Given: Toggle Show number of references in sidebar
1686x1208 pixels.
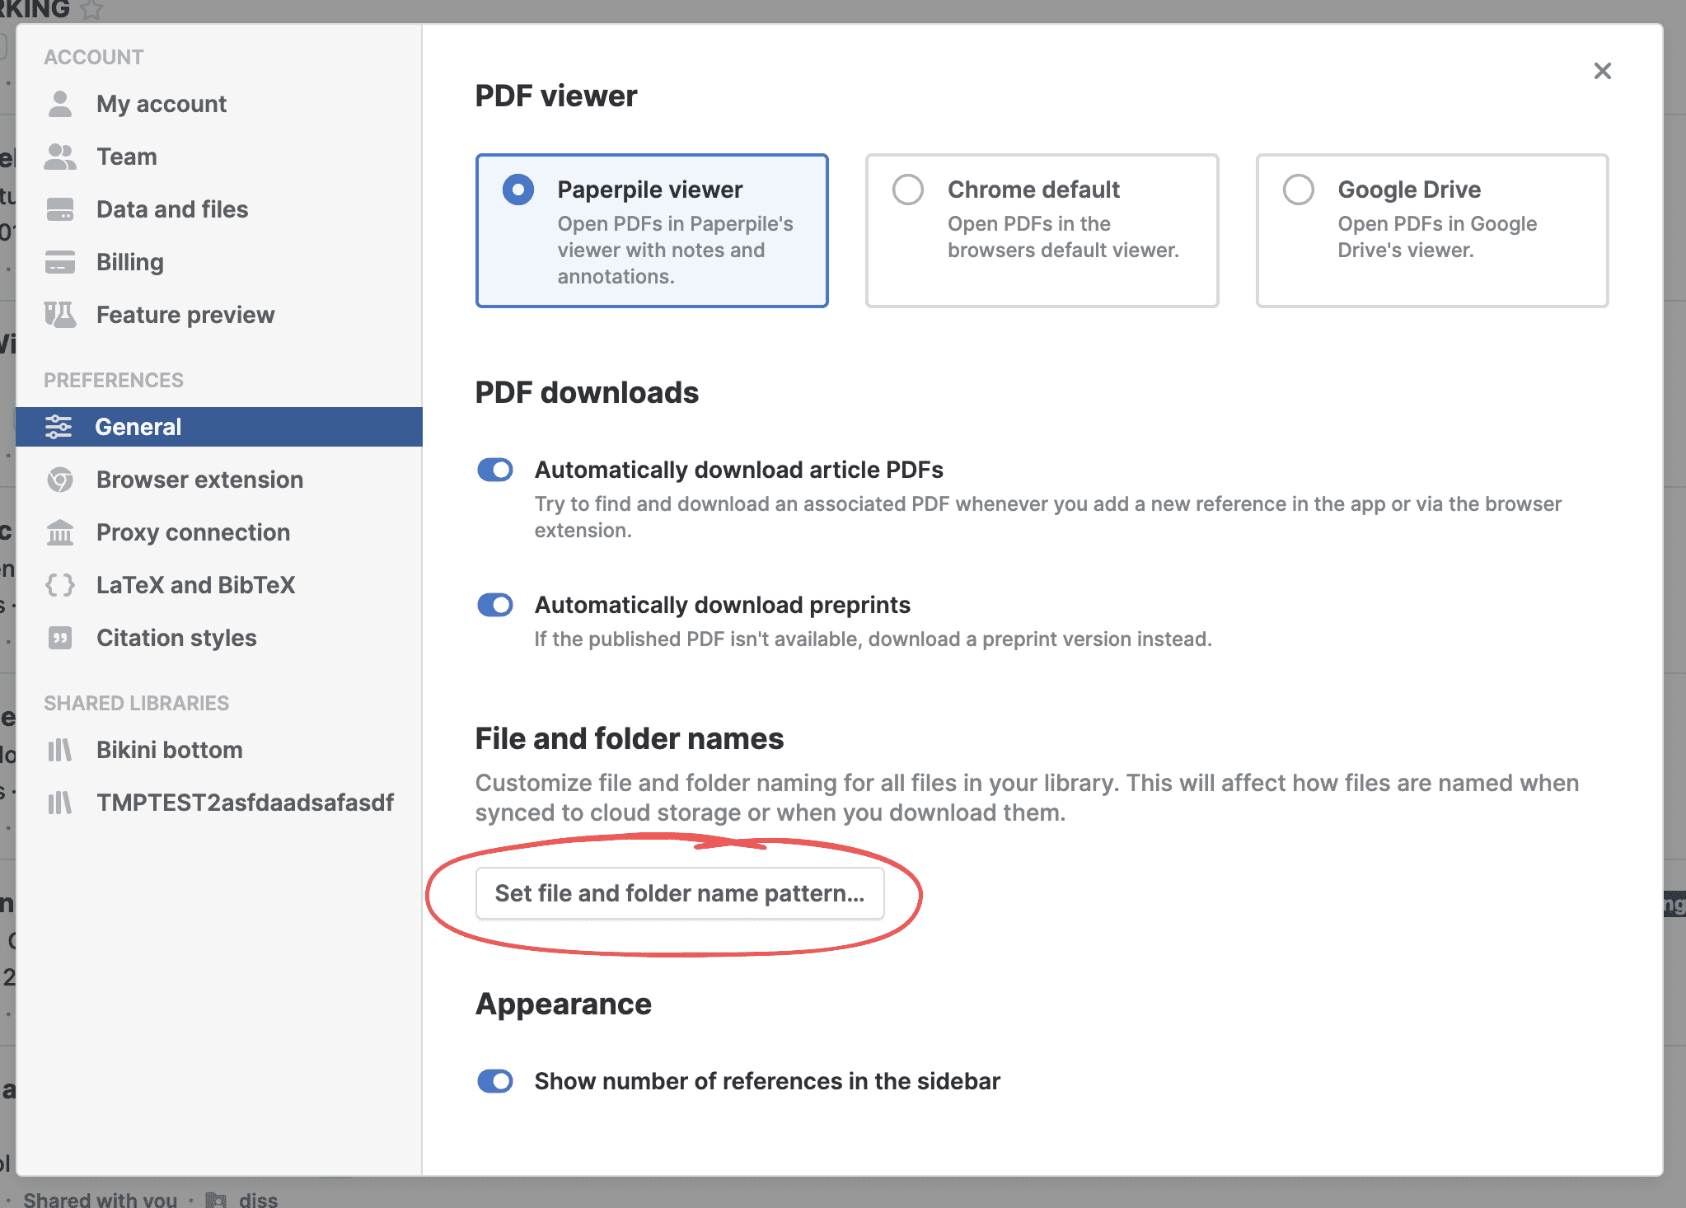Looking at the screenshot, I should [x=495, y=1081].
